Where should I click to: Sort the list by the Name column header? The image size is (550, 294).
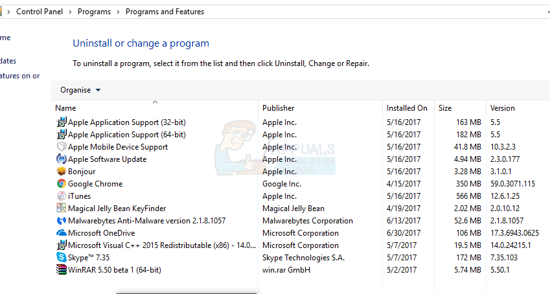point(65,108)
